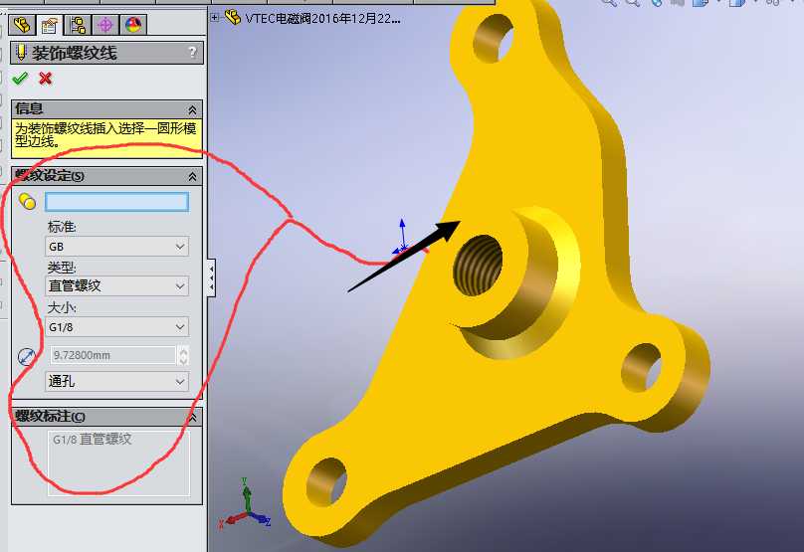
Task: Click the XYZ orientation triad
Action: [x=245, y=505]
